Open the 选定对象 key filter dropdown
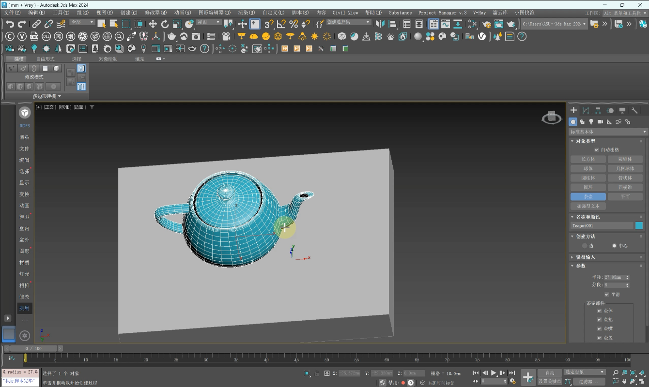 coord(585,372)
